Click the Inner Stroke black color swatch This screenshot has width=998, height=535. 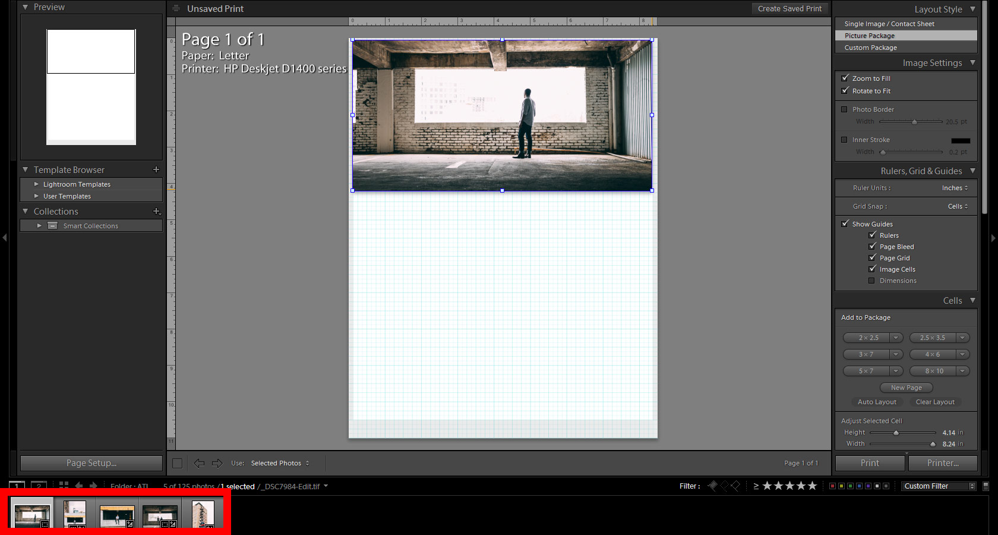click(x=961, y=140)
